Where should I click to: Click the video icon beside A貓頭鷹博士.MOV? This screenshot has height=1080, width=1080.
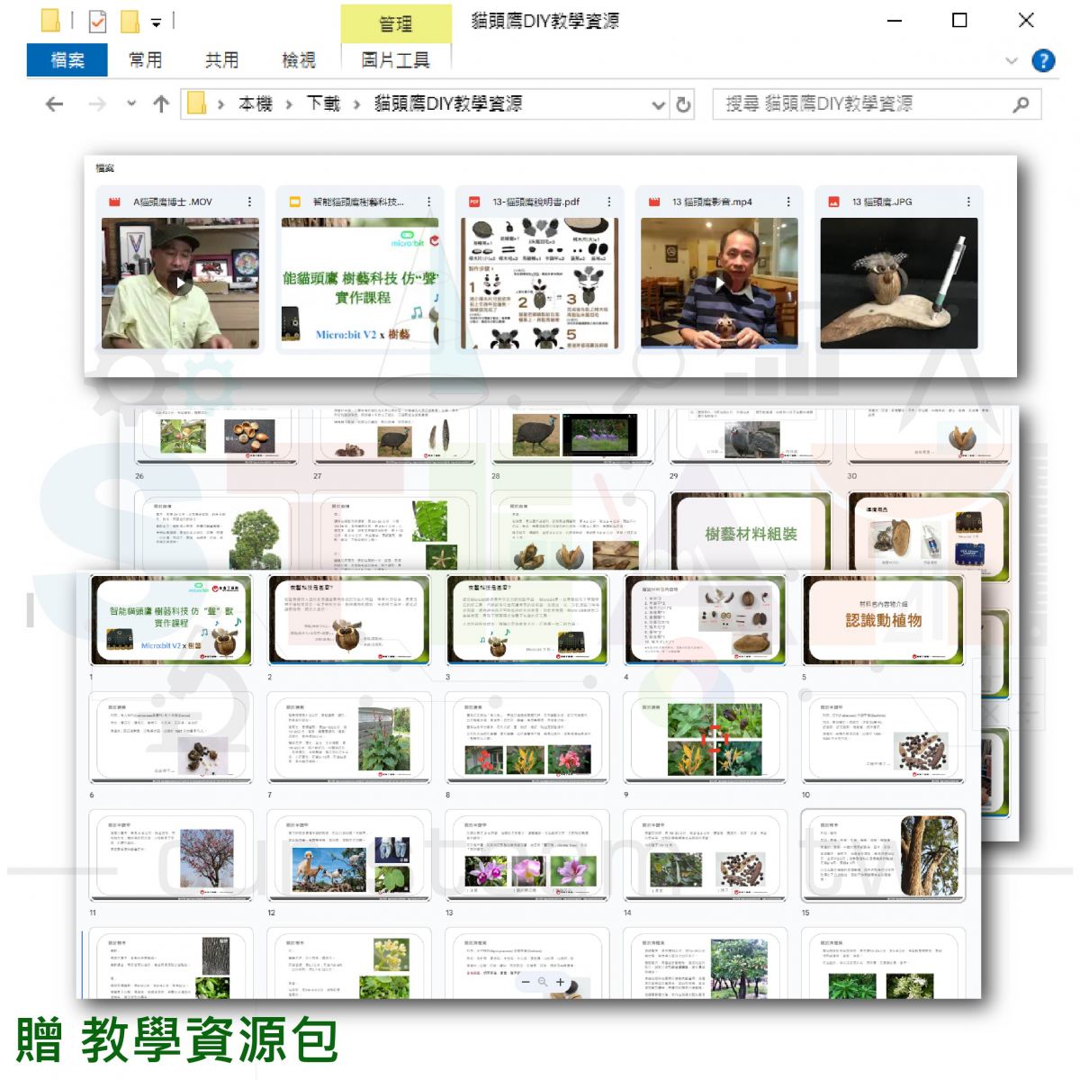click(114, 202)
